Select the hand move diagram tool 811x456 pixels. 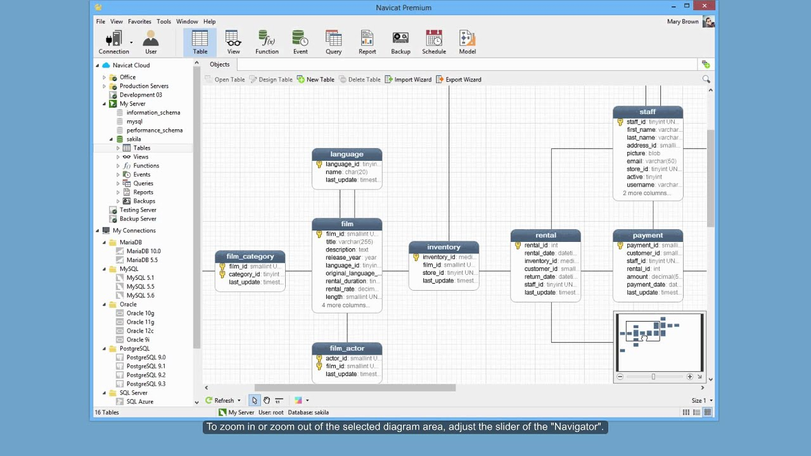[x=267, y=400]
